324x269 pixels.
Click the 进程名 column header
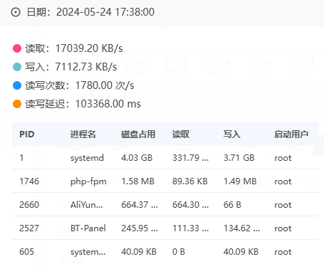tap(83, 134)
